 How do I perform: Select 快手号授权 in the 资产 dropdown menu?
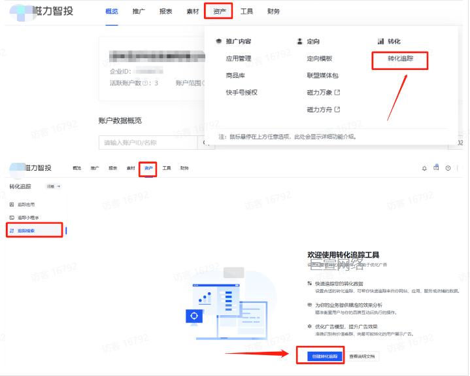242,92
